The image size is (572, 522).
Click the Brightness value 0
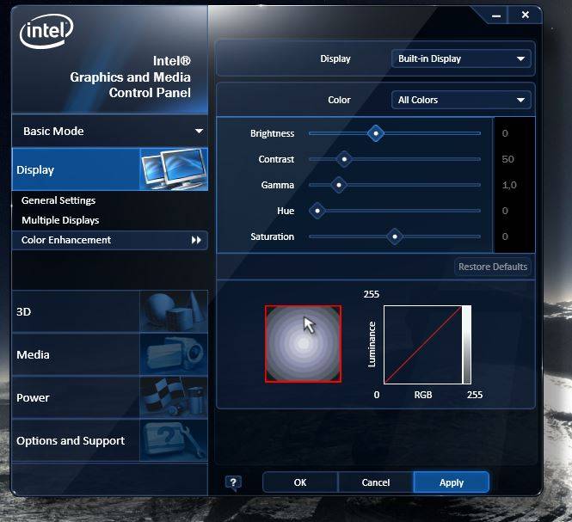tap(505, 133)
